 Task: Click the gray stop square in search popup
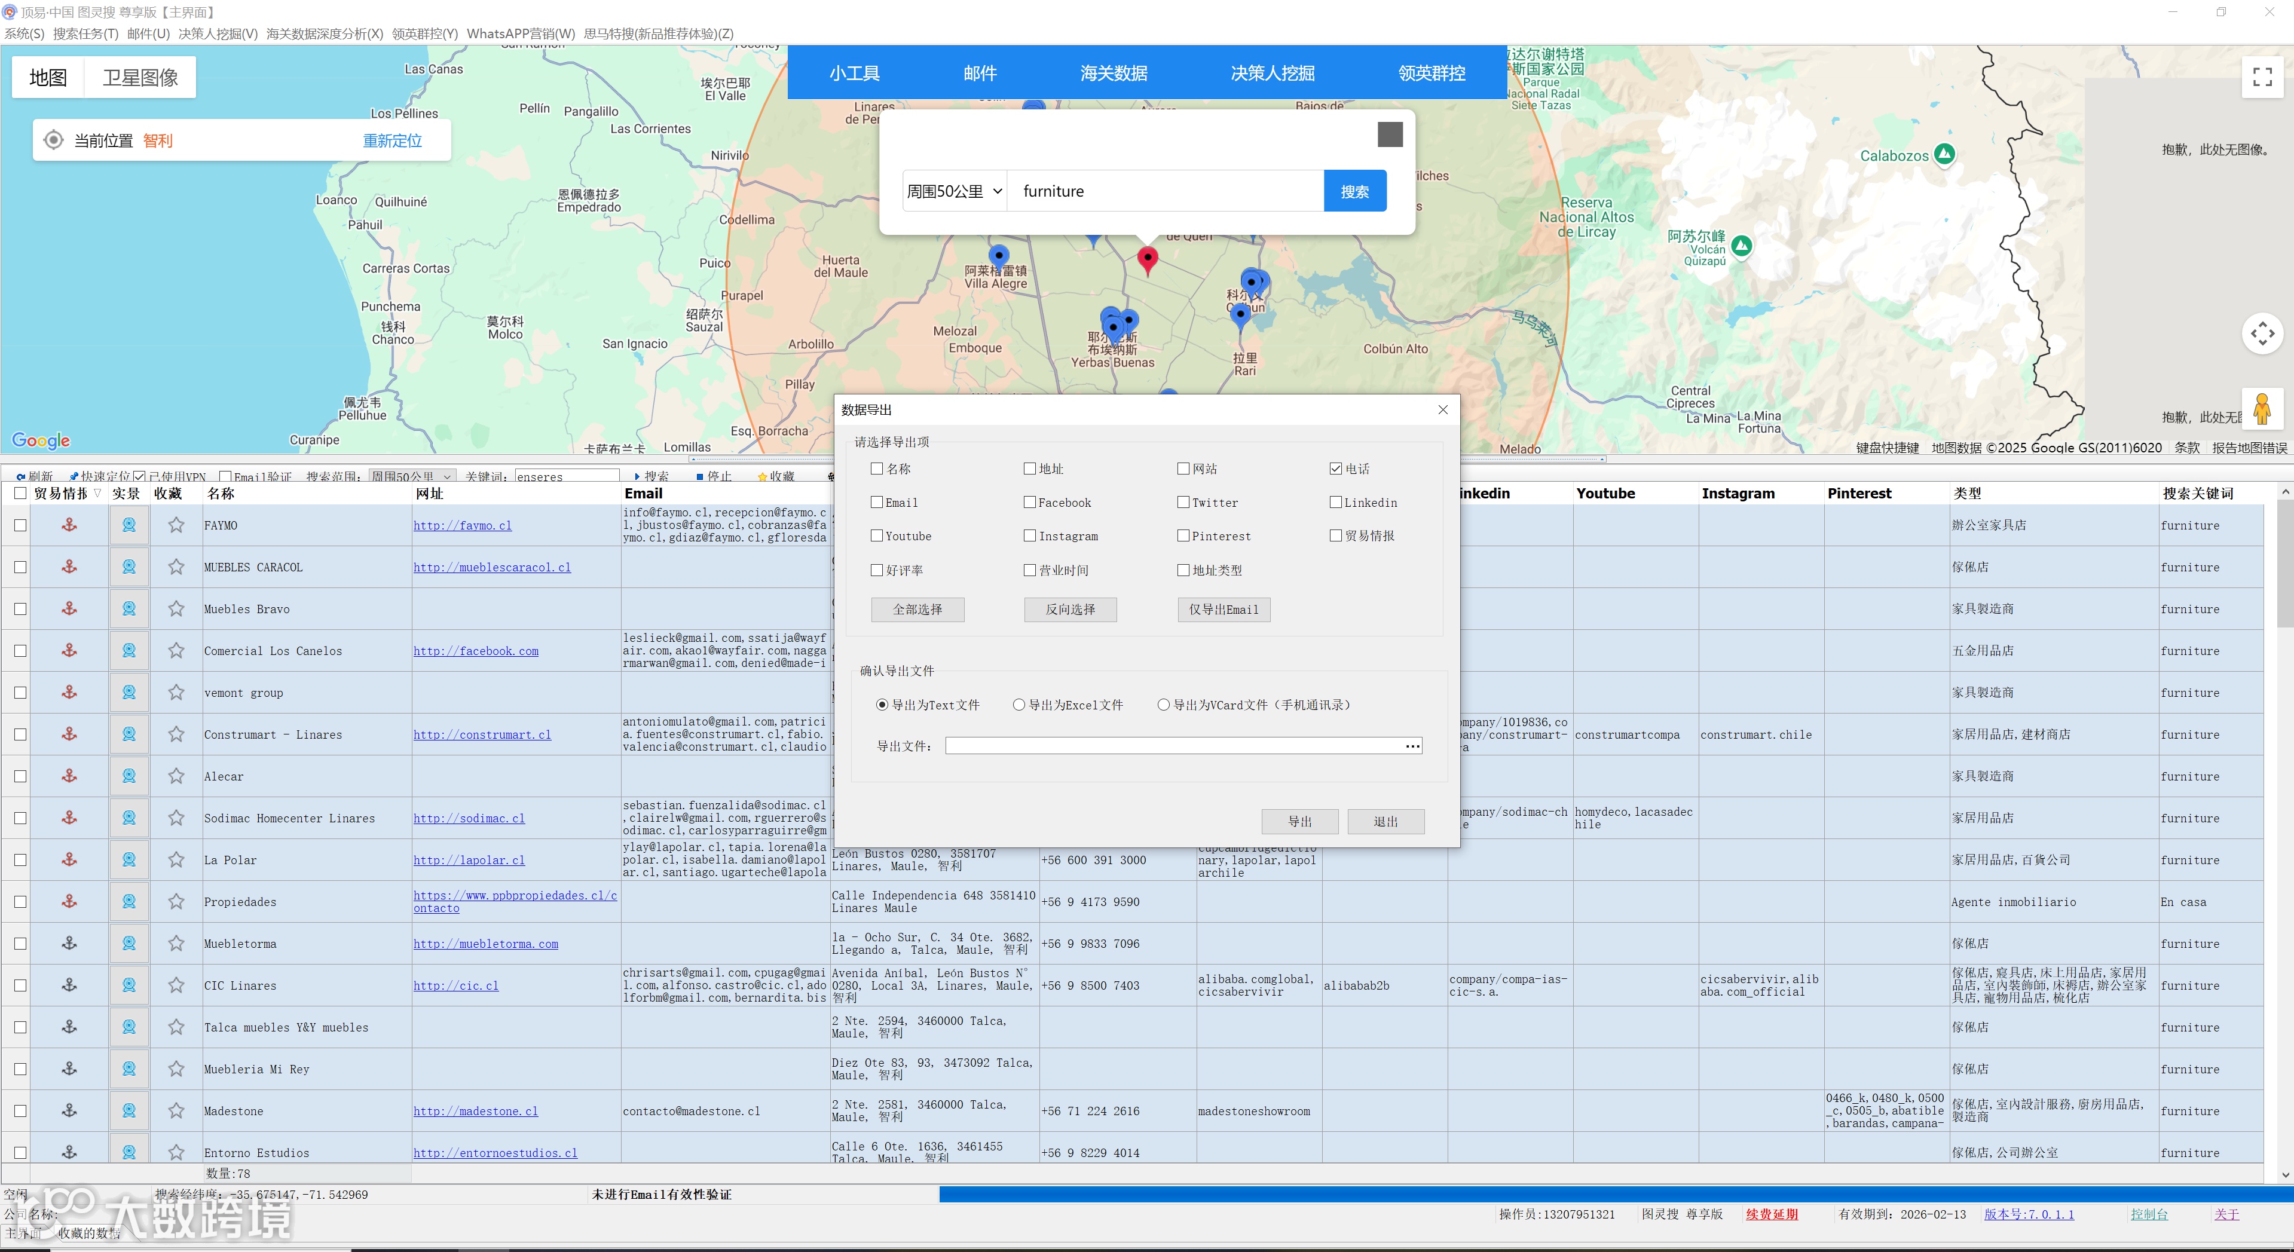pos(1389,134)
